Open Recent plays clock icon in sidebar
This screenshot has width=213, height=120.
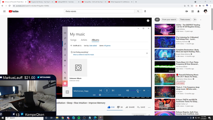pos(65,49)
